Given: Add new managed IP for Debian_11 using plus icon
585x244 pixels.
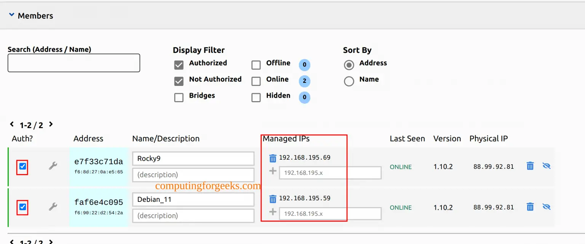Looking at the screenshot, I should tap(273, 212).
